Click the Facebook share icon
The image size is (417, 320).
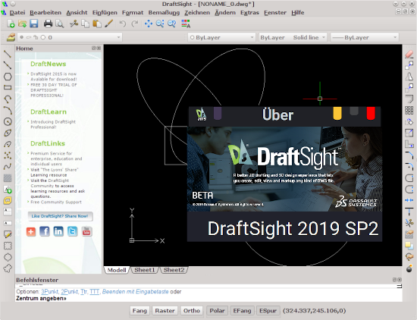click(x=45, y=232)
